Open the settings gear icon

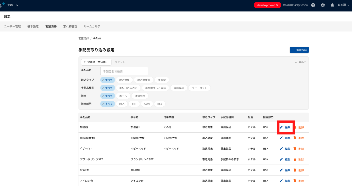point(323,5)
